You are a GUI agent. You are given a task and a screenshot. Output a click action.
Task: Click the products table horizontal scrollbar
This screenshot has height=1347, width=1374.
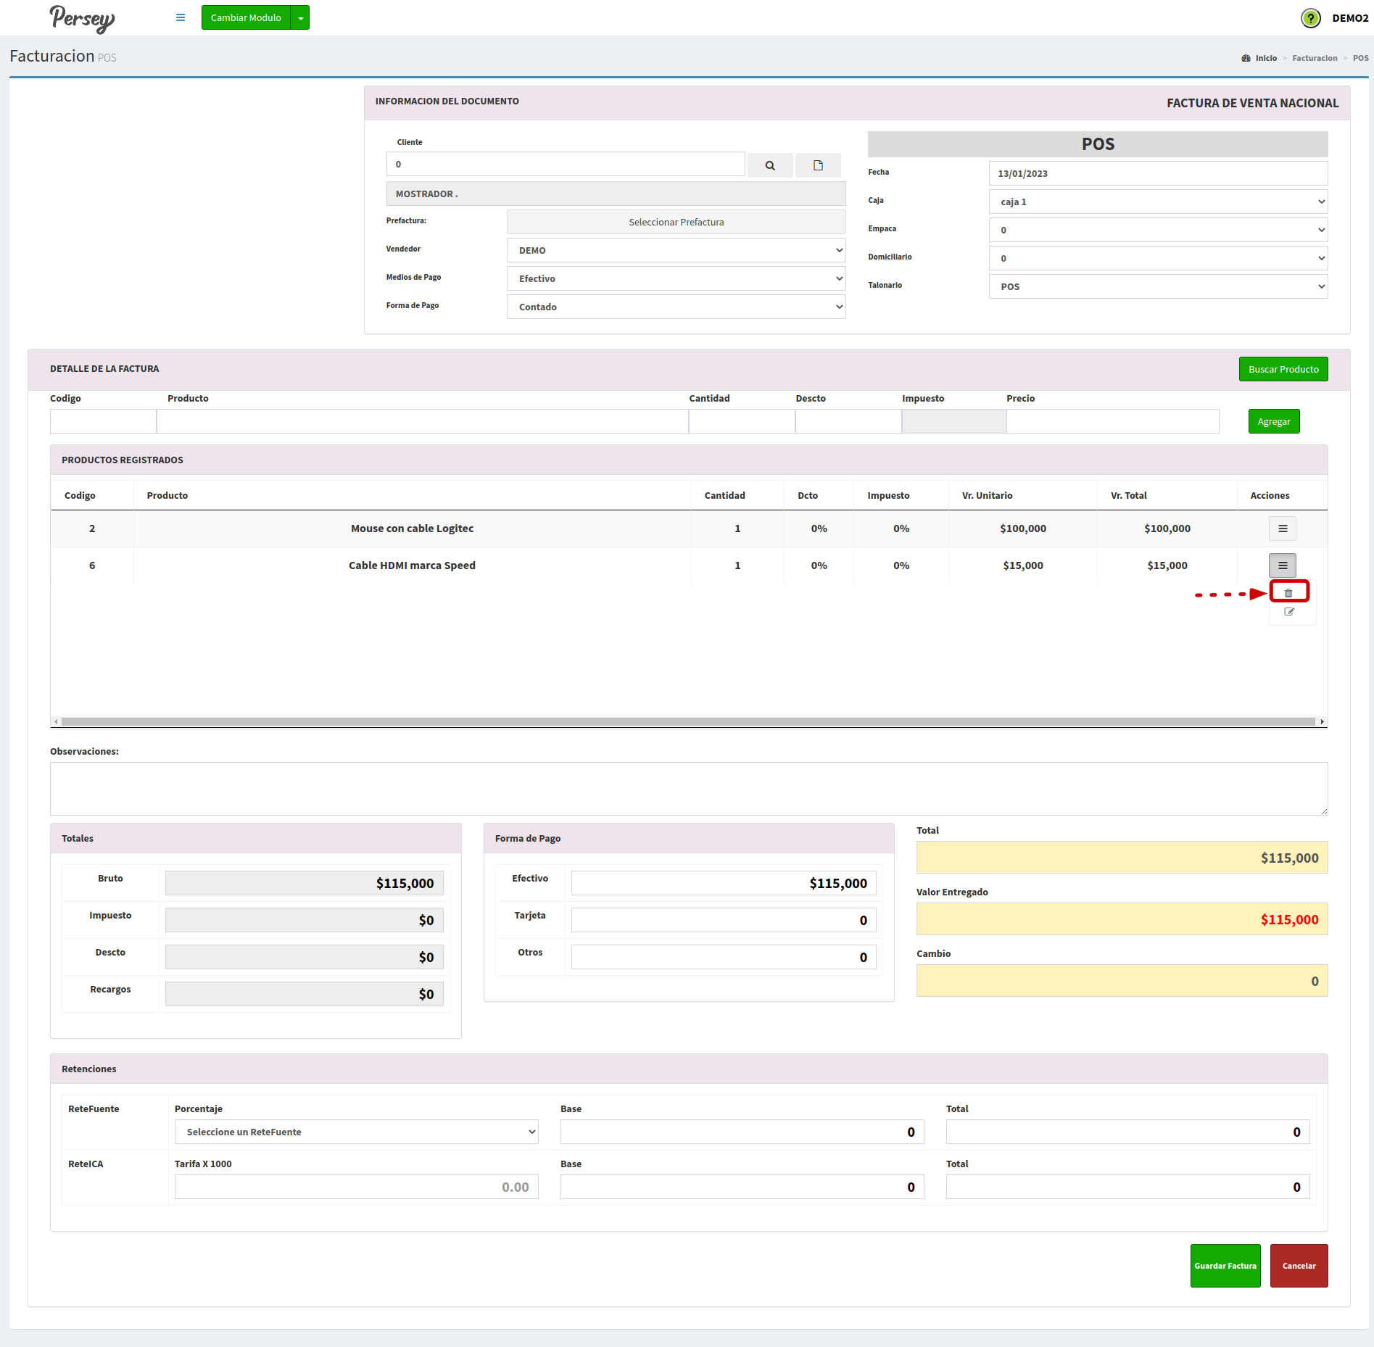click(x=687, y=721)
